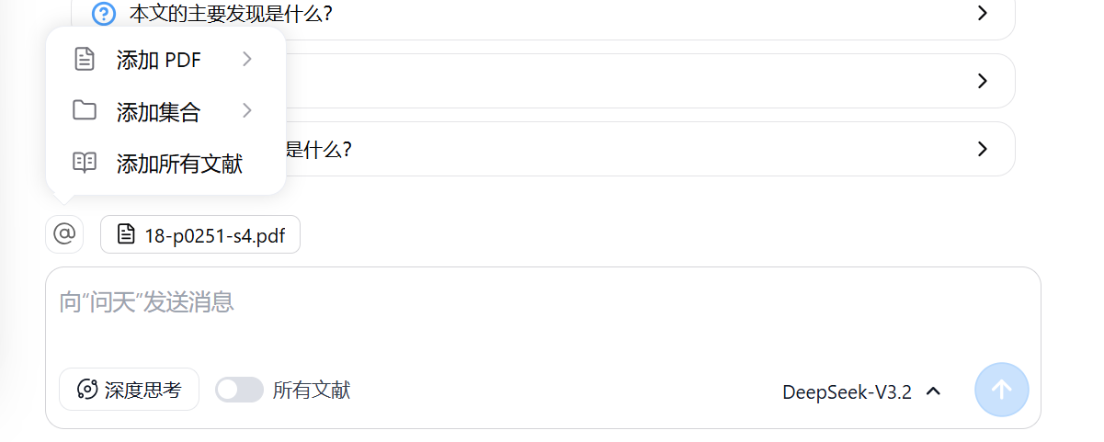Click the PDF document icon in the menu

pos(85,60)
